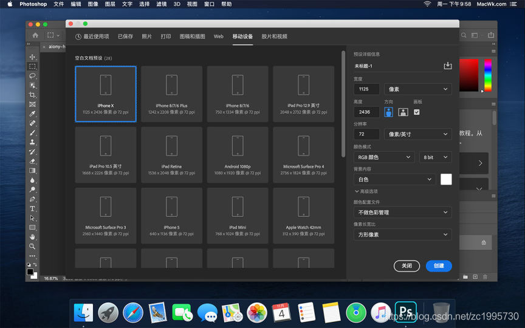Select the Eraser tool
This screenshot has width=525, height=328.
pos(32,161)
